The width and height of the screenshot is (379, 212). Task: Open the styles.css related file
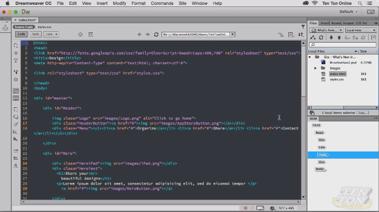pyautogui.click(x=45, y=27)
